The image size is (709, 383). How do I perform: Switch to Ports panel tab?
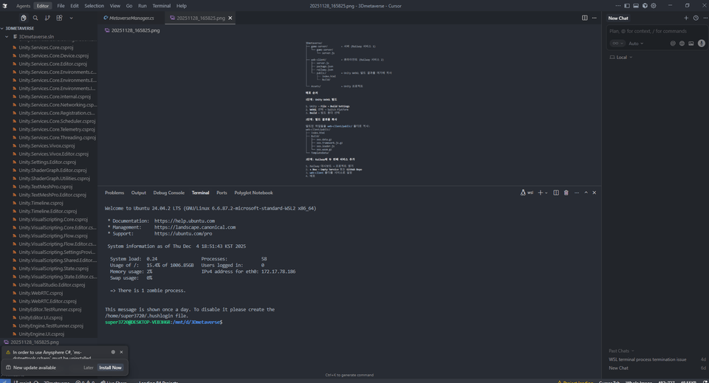click(x=222, y=193)
